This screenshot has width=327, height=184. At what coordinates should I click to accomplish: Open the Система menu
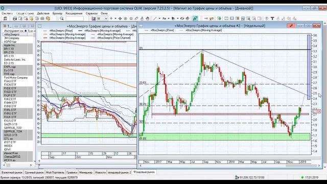(x=7, y=13)
